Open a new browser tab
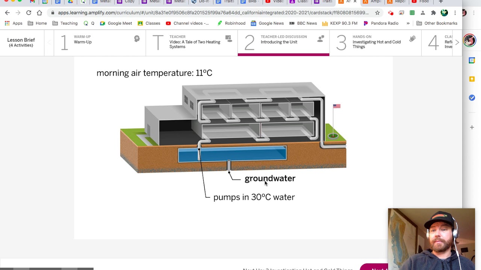Screen dimensions: 481x270 [441, 1]
